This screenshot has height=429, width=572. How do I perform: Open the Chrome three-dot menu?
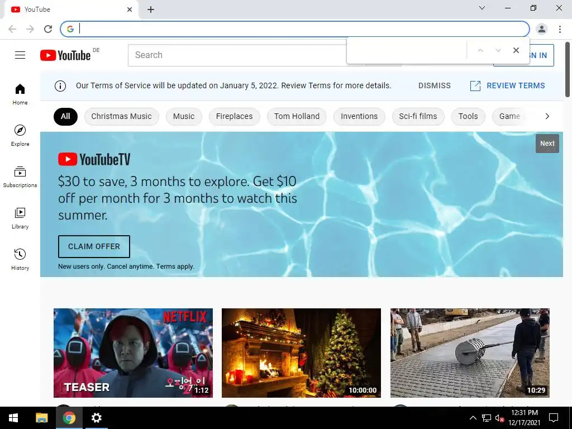pos(560,29)
